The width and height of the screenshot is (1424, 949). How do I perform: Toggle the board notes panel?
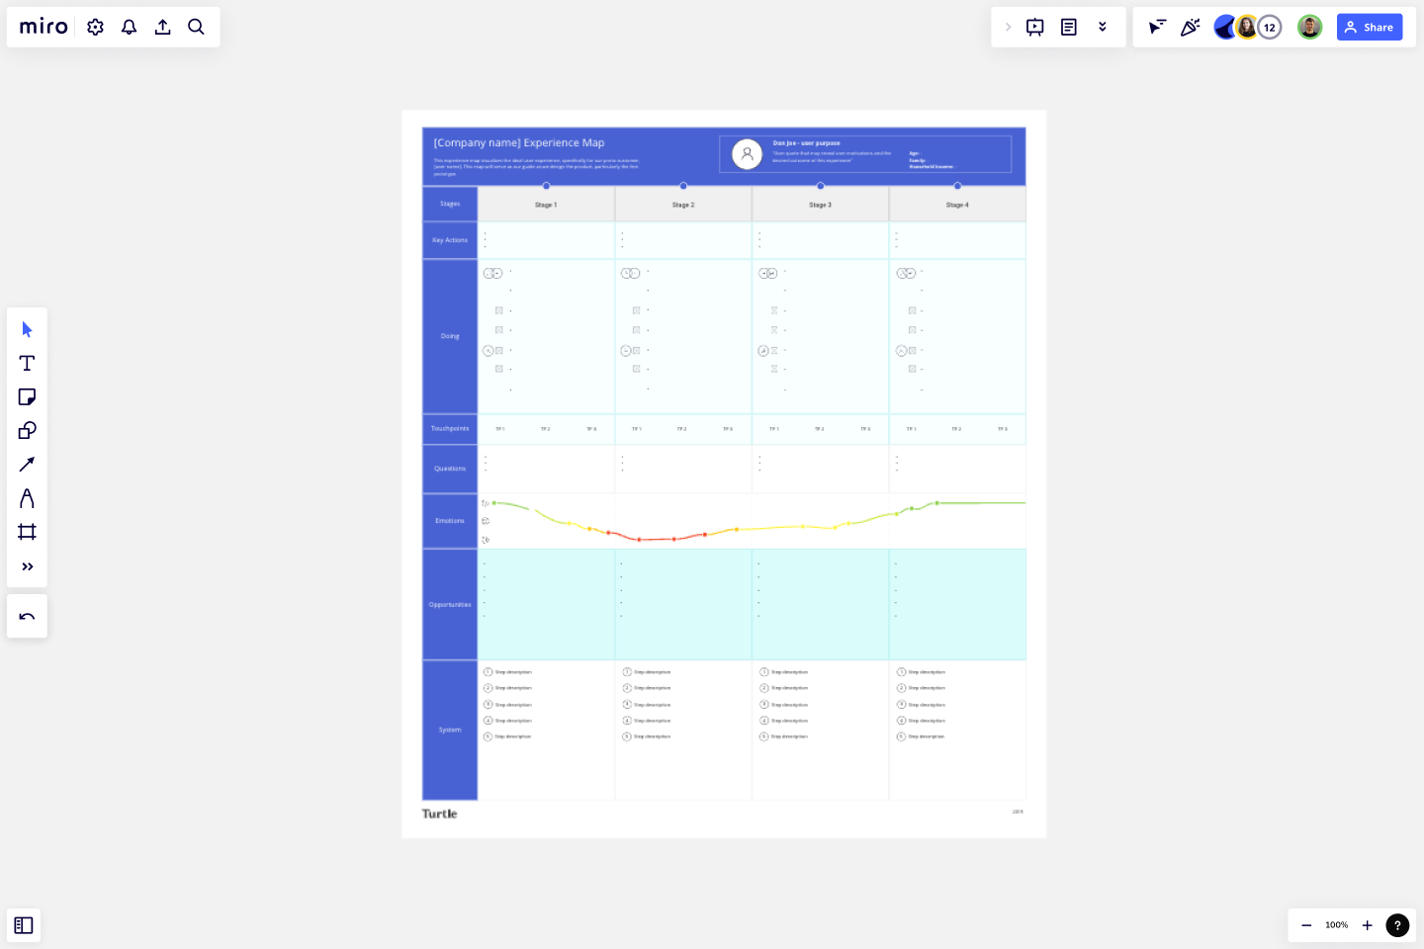click(1069, 27)
